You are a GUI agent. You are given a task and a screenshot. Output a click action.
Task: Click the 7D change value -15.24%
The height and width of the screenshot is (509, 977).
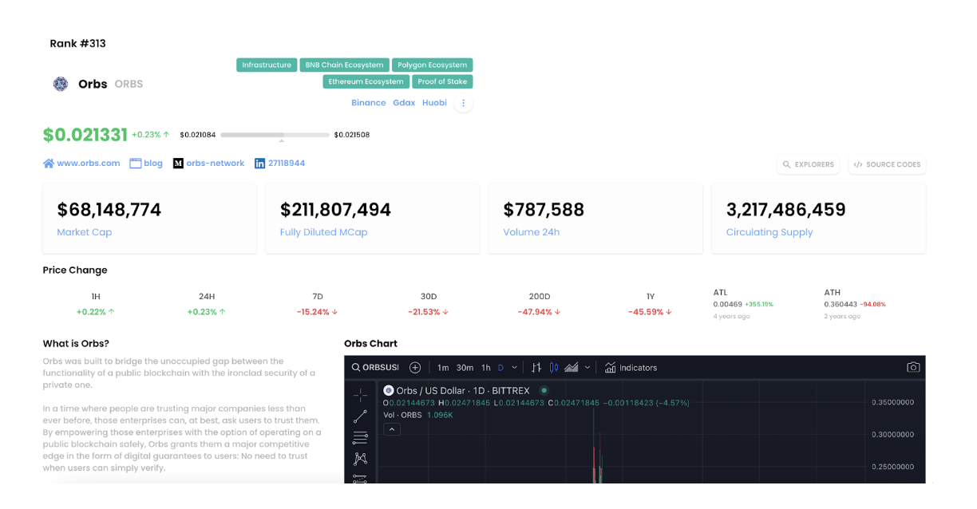(318, 312)
